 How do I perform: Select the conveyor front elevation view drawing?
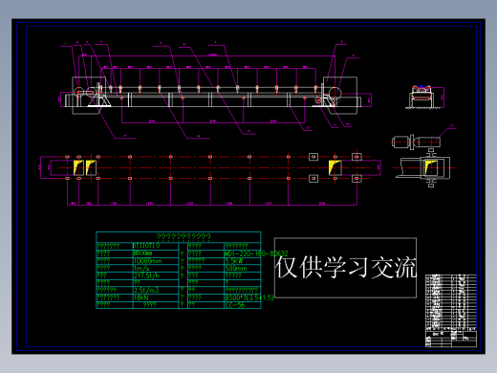point(216,90)
